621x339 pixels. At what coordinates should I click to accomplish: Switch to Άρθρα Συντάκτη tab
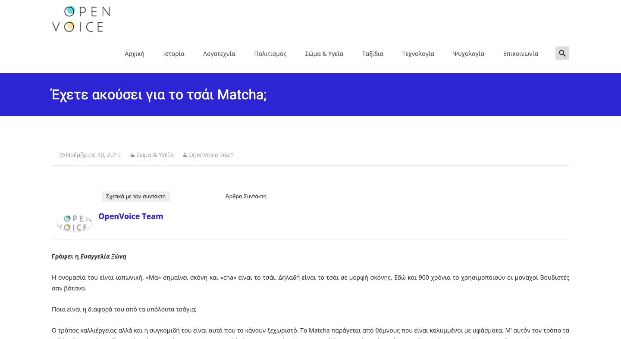[246, 197]
